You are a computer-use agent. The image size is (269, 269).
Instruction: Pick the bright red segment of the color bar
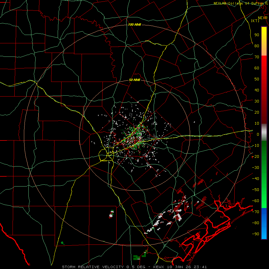pos(264,63)
